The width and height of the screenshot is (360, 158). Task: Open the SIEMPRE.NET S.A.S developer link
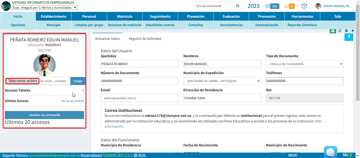(118, 155)
